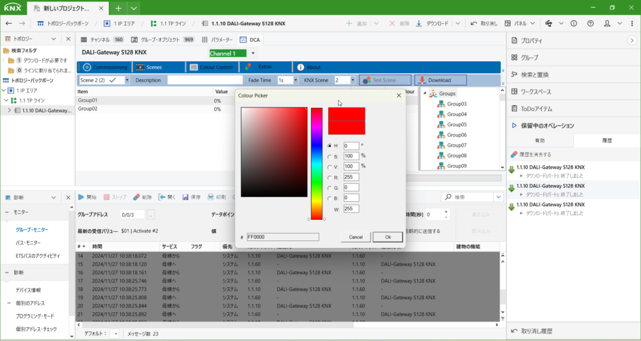Click the About info icon

click(x=300, y=67)
